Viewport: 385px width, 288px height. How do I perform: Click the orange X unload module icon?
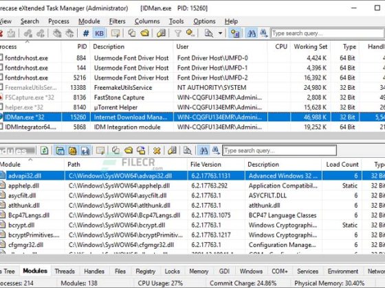(157, 150)
